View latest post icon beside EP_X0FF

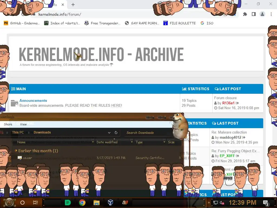click(x=238, y=156)
